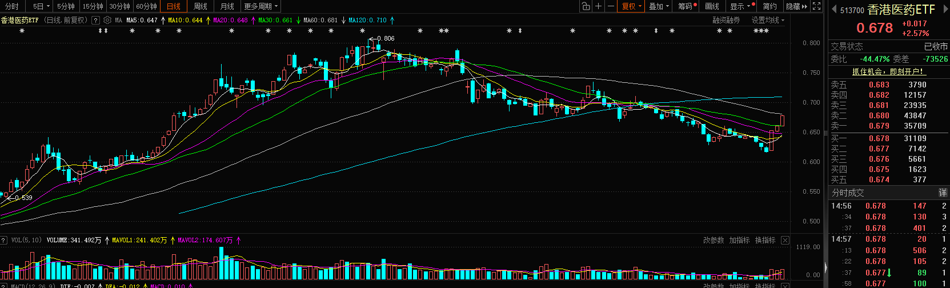Open the 显示 display options dropdown
This screenshot has height=288, width=950.
click(741, 6)
